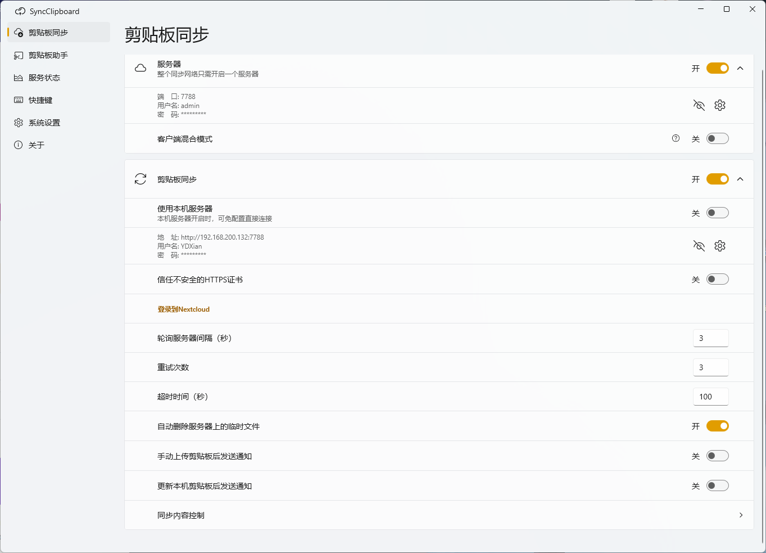Collapse the 服务器 section chevron
766x553 pixels.
[x=740, y=68]
